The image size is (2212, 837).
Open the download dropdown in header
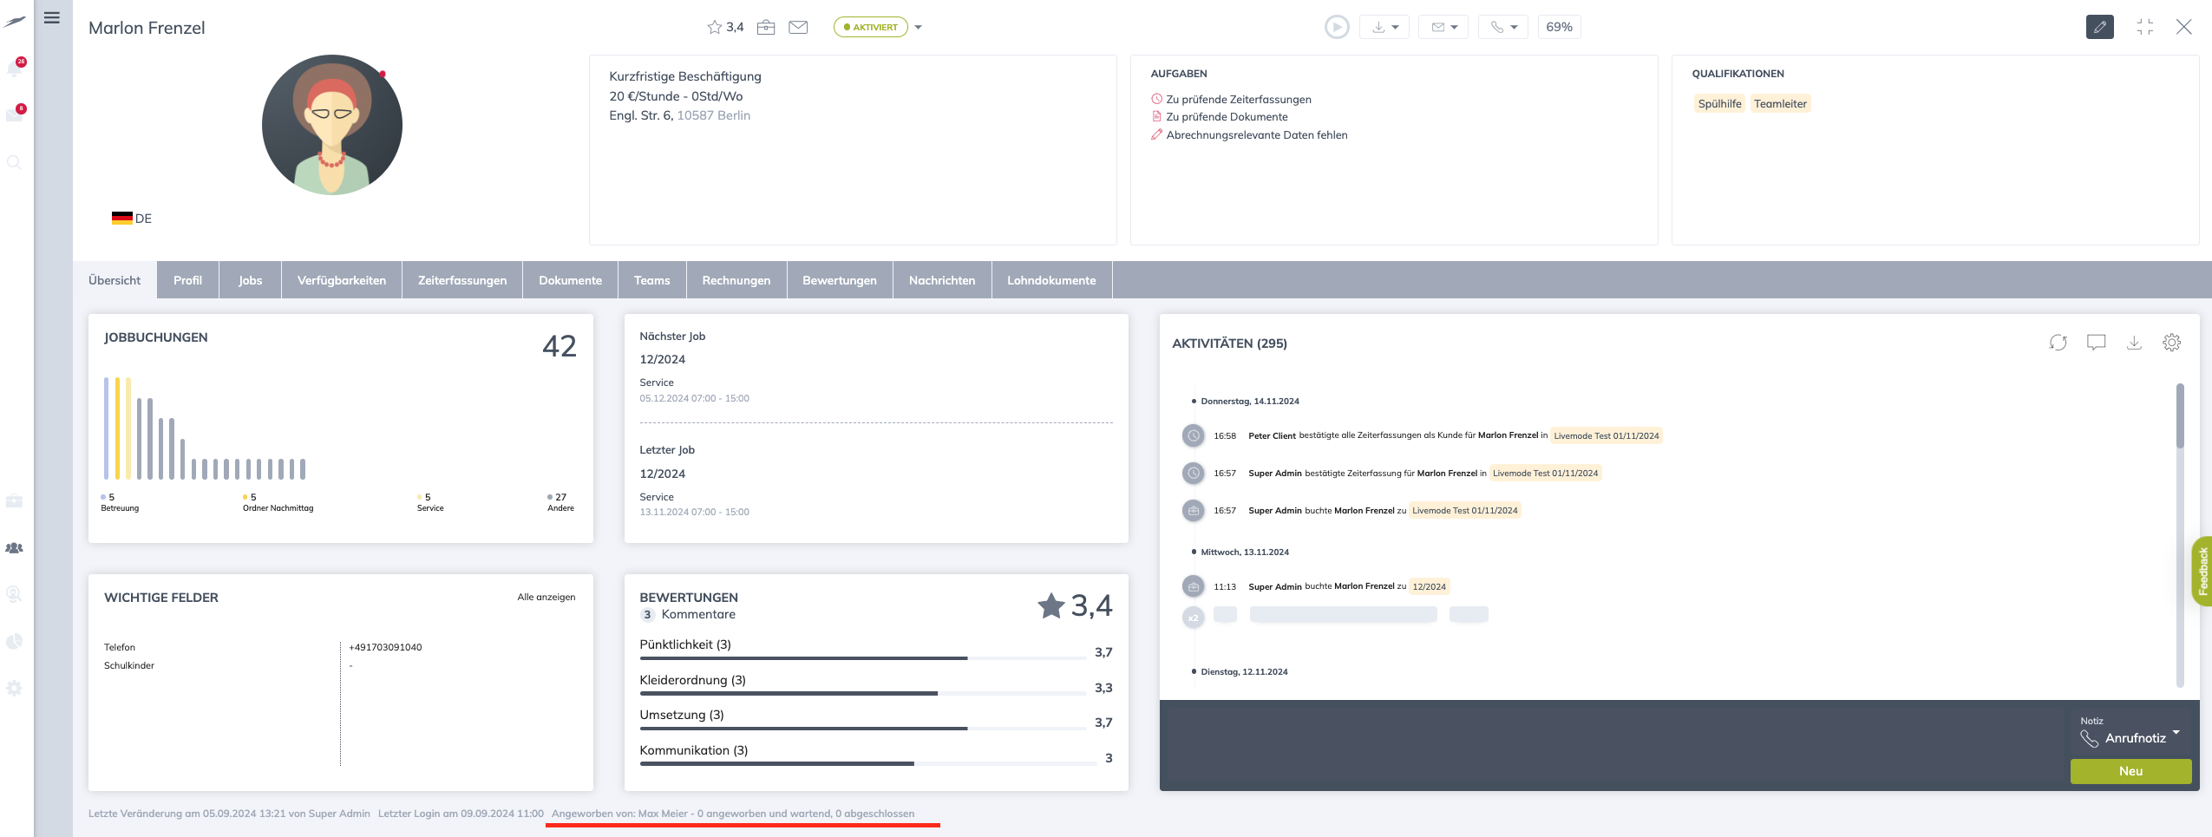point(1384,27)
